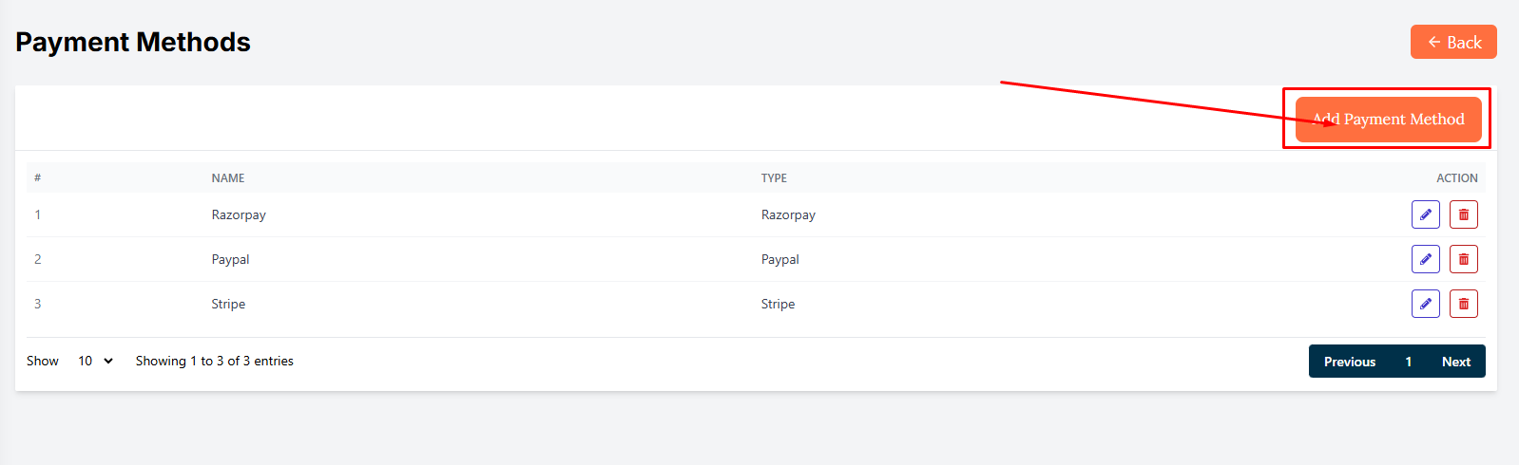Edit the Razorpay payment method
Image resolution: width=1519 pixels, height=465 pixels.
(x=1425, y=214)
